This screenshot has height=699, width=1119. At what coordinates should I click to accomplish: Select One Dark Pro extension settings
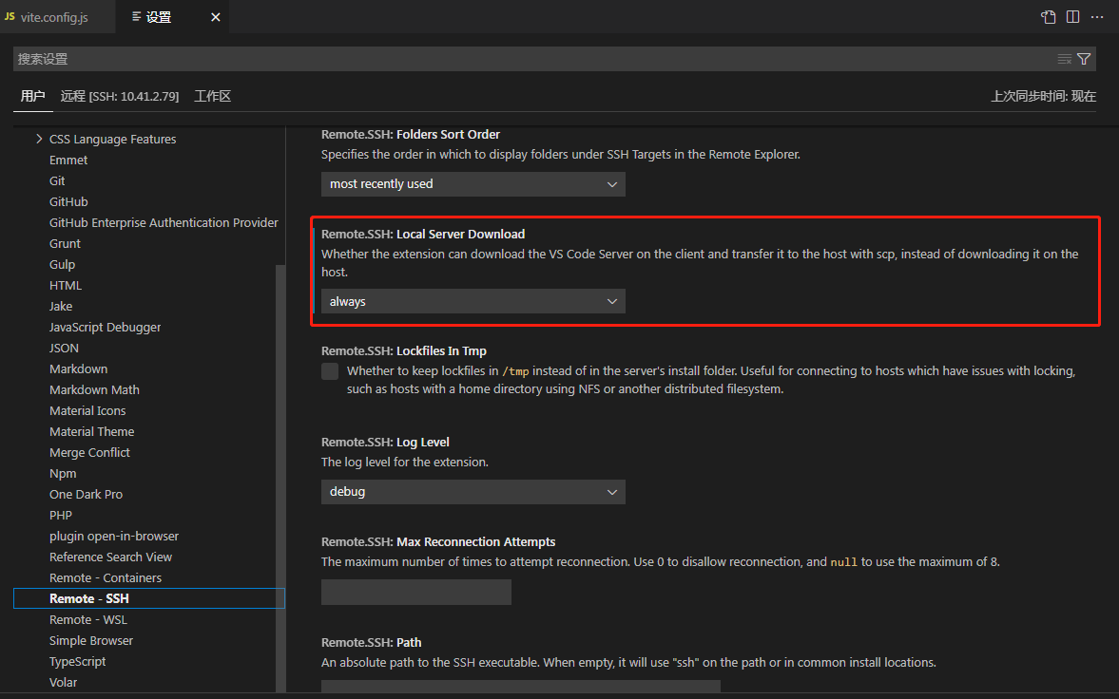[86, 493]
